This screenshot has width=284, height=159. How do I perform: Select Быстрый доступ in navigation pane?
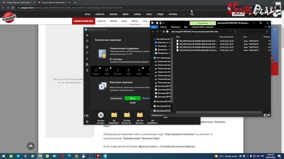click(162, 39)
